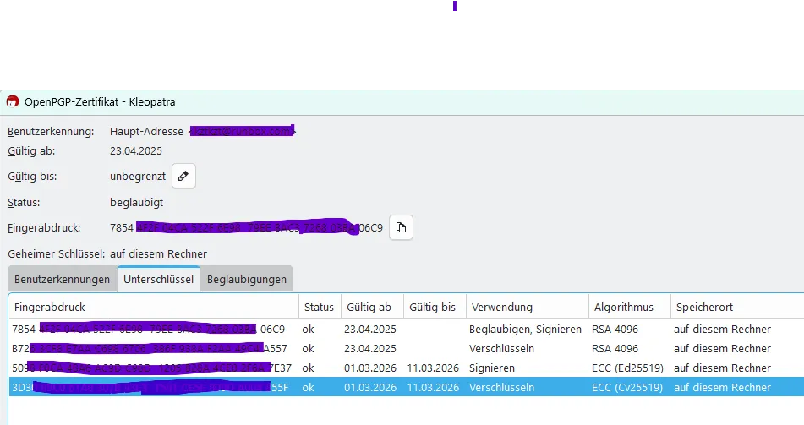Switch to the Benutzerkennungen tab
This screenshot has height=425, width=804.
pos(62,280)
